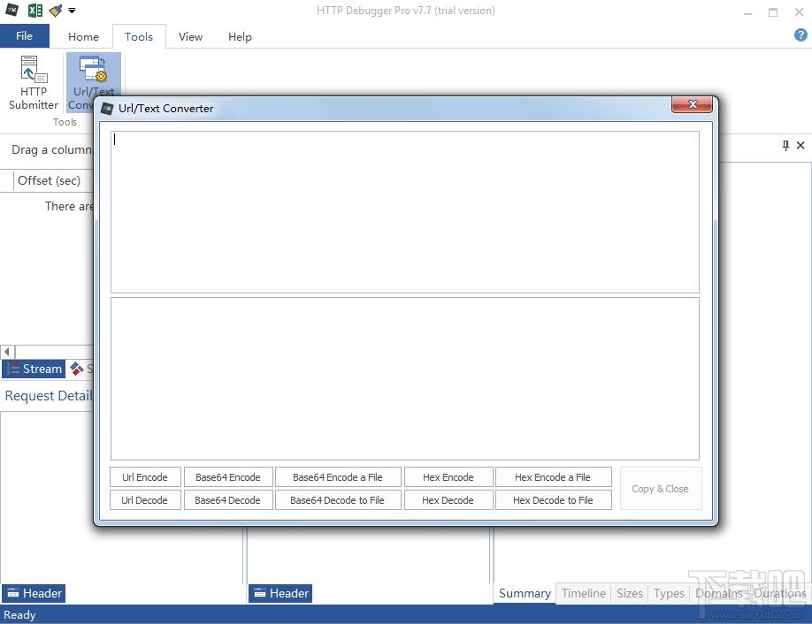This screenshot has height=624, width=812.
Task: Maximize the HTTP Debugger Pro window
Action: click(773, 12)
